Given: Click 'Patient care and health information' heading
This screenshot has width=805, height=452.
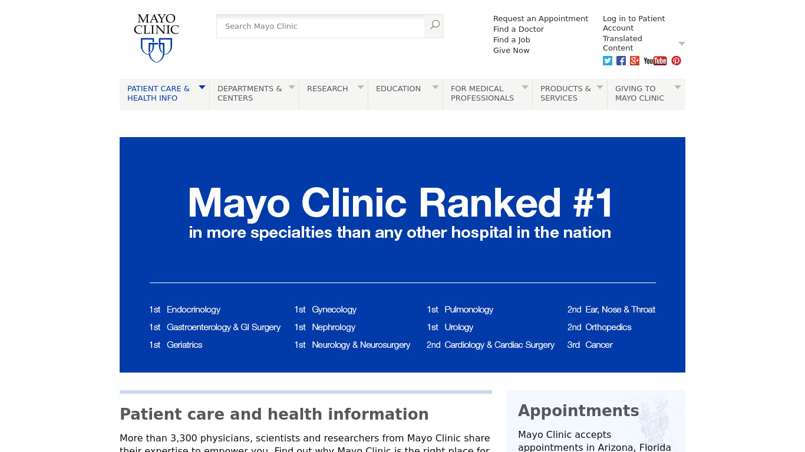Looking at the screenshot, I should (x=274, y=414).
